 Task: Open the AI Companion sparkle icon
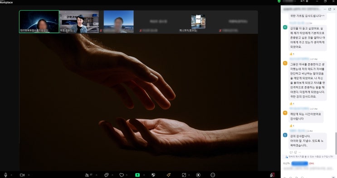click(169, 175)
